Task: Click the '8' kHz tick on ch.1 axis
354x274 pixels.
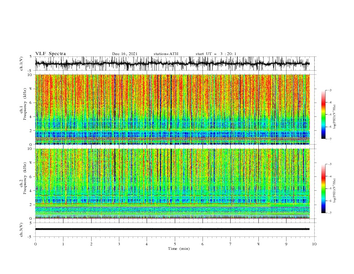Action: (x=31, y=89)
